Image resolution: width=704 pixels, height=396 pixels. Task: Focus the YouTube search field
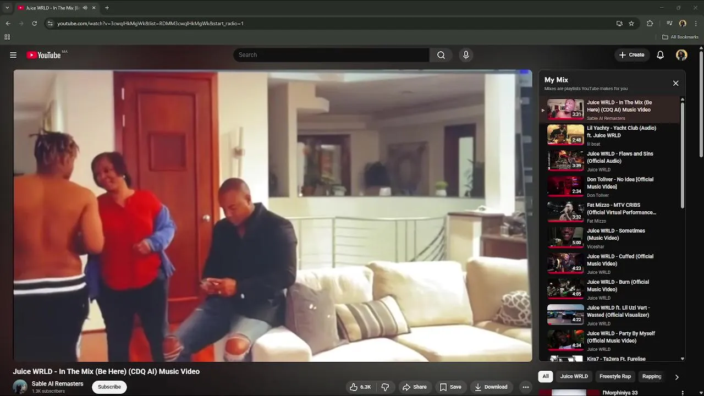[x=331, y=55]
